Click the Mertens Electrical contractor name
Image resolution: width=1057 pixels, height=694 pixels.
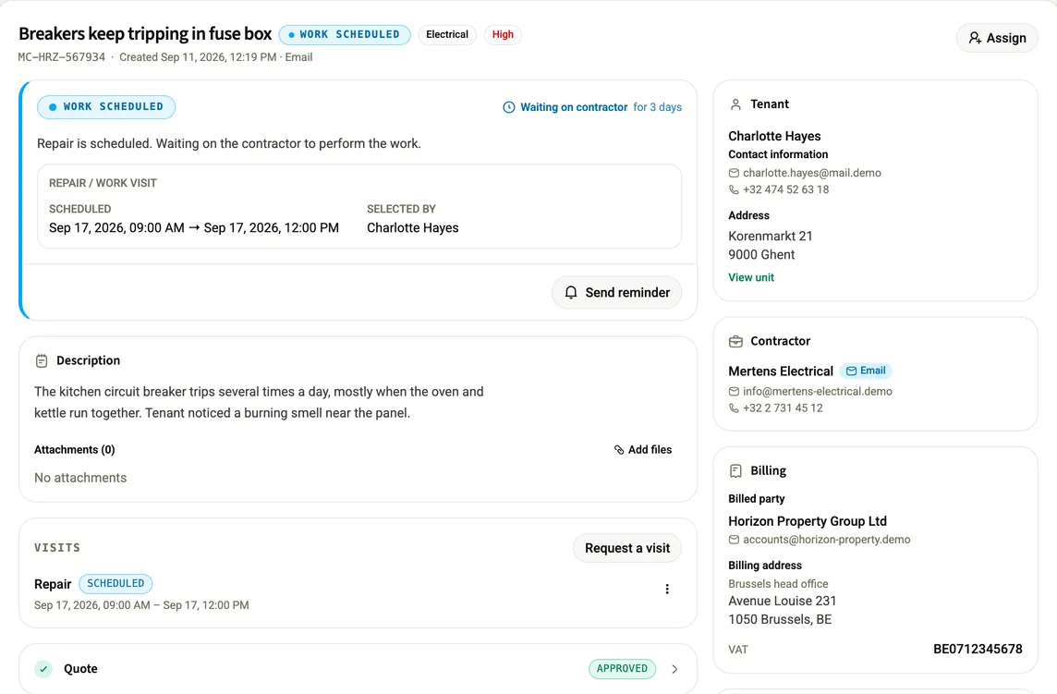click(781, 371)
